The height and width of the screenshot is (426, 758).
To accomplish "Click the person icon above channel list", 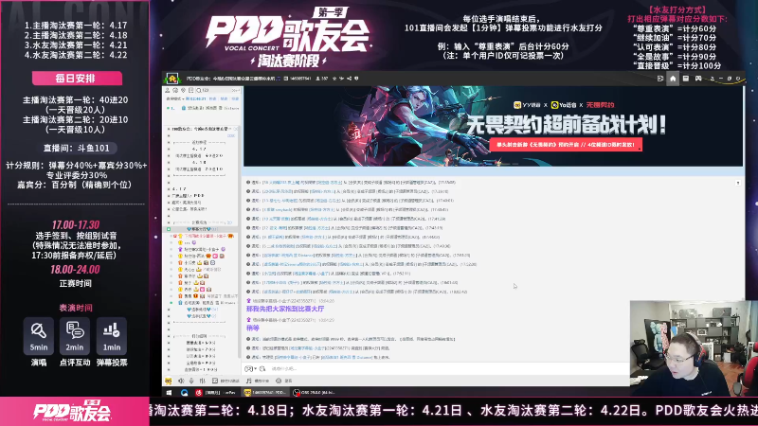I will [168, 90].
